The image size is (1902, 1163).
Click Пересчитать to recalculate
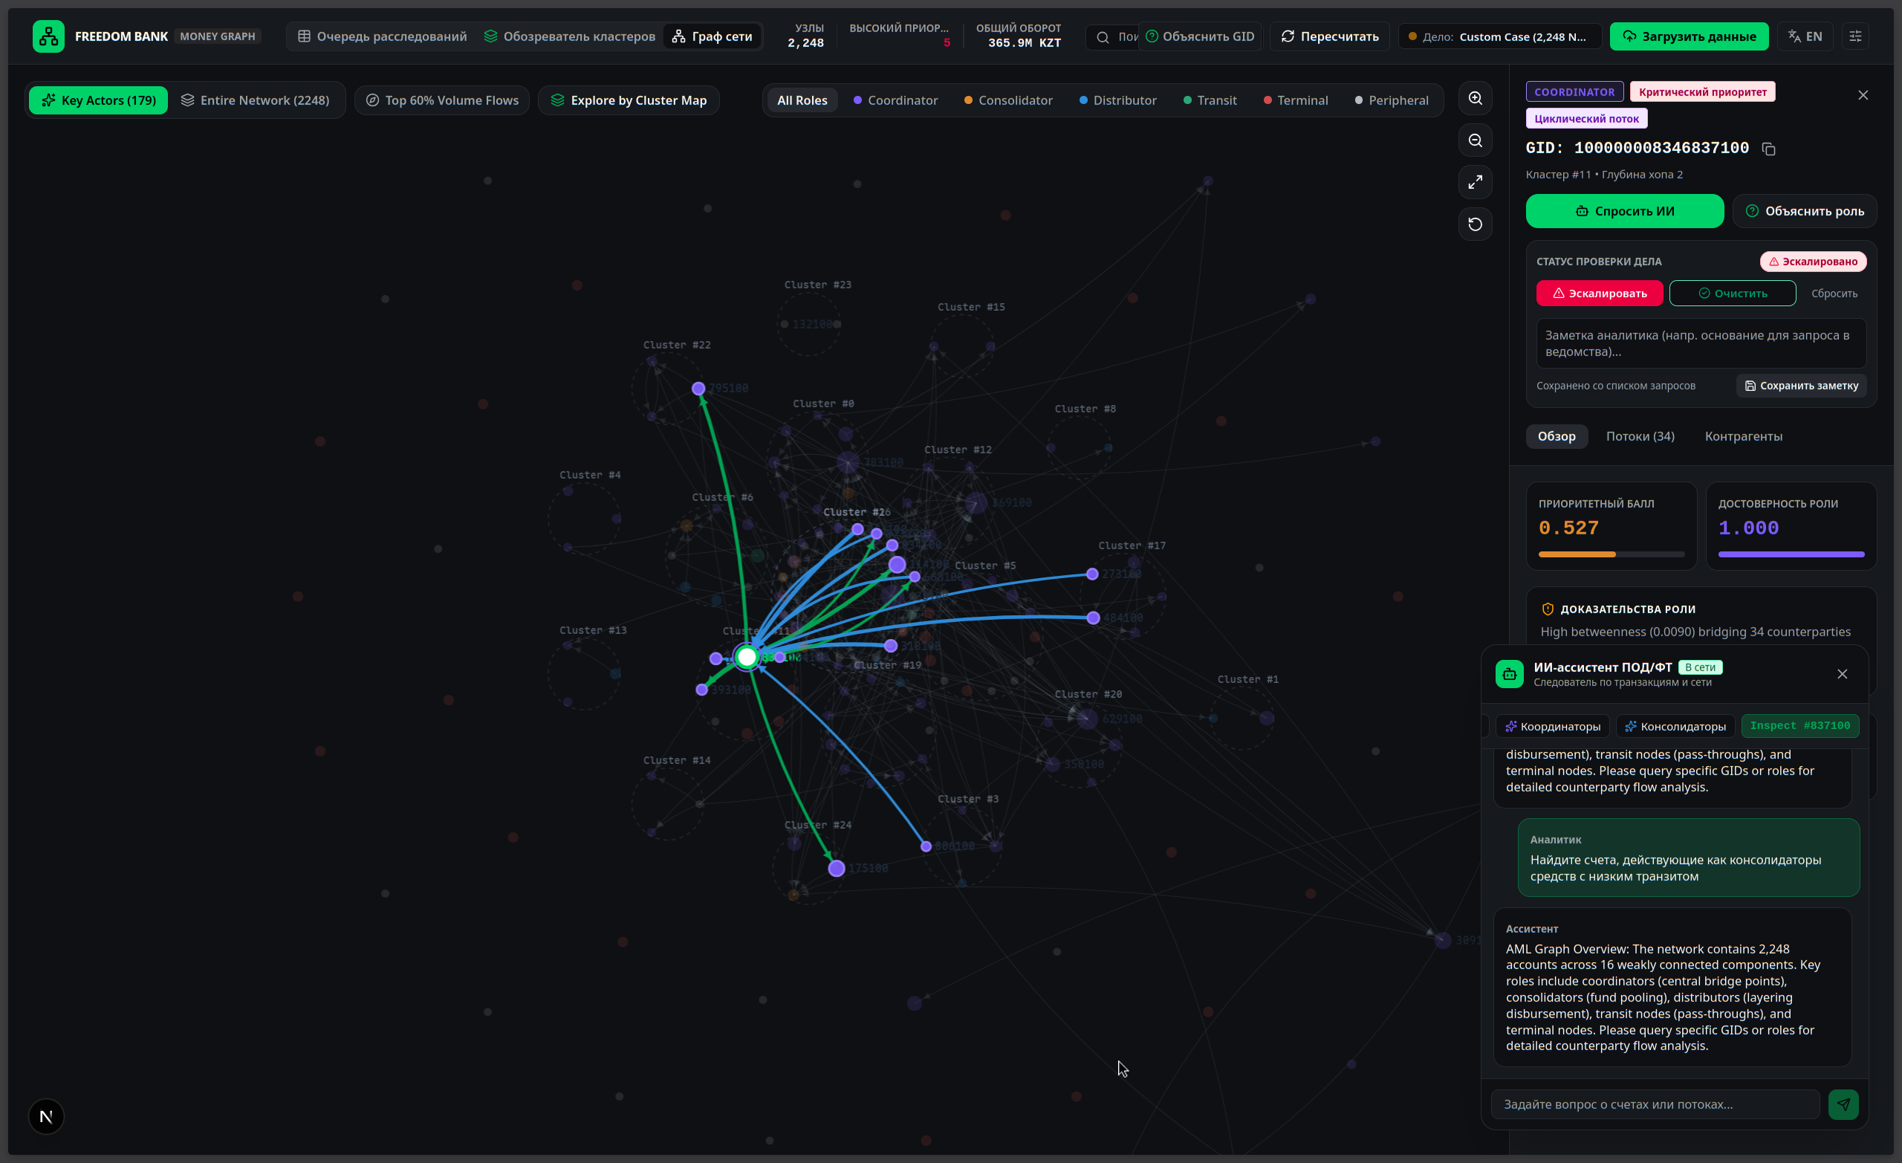tap(1329, 36)
